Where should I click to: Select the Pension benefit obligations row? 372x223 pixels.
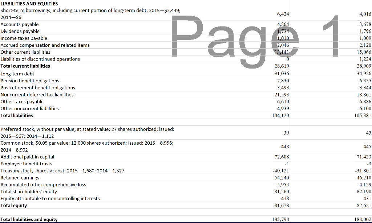pos(30,80)
